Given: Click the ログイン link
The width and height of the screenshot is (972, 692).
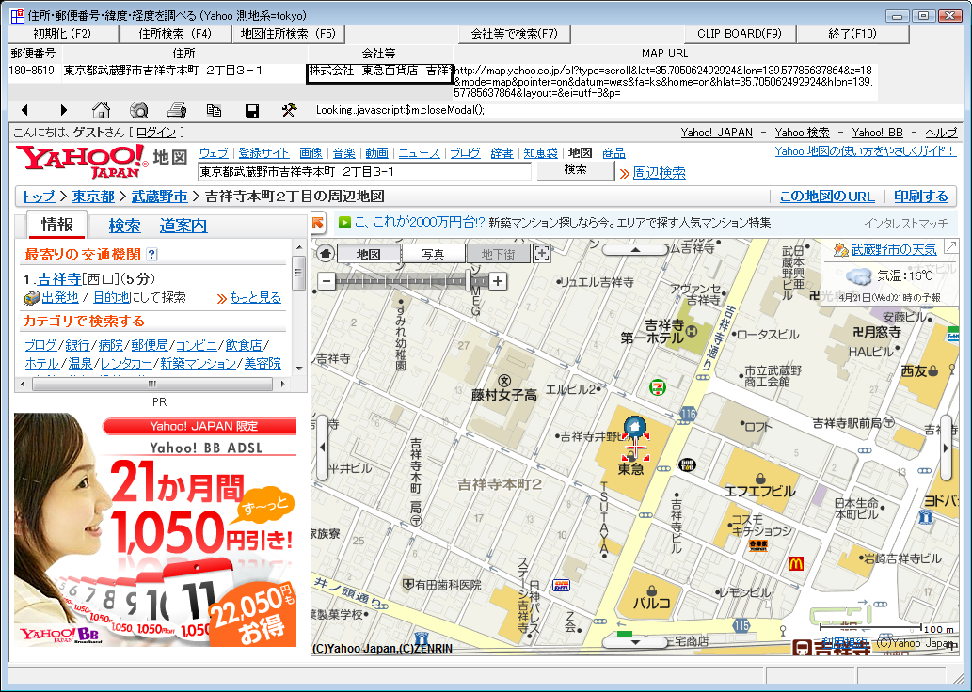Looking at the screenshot, I should (156, 132).
